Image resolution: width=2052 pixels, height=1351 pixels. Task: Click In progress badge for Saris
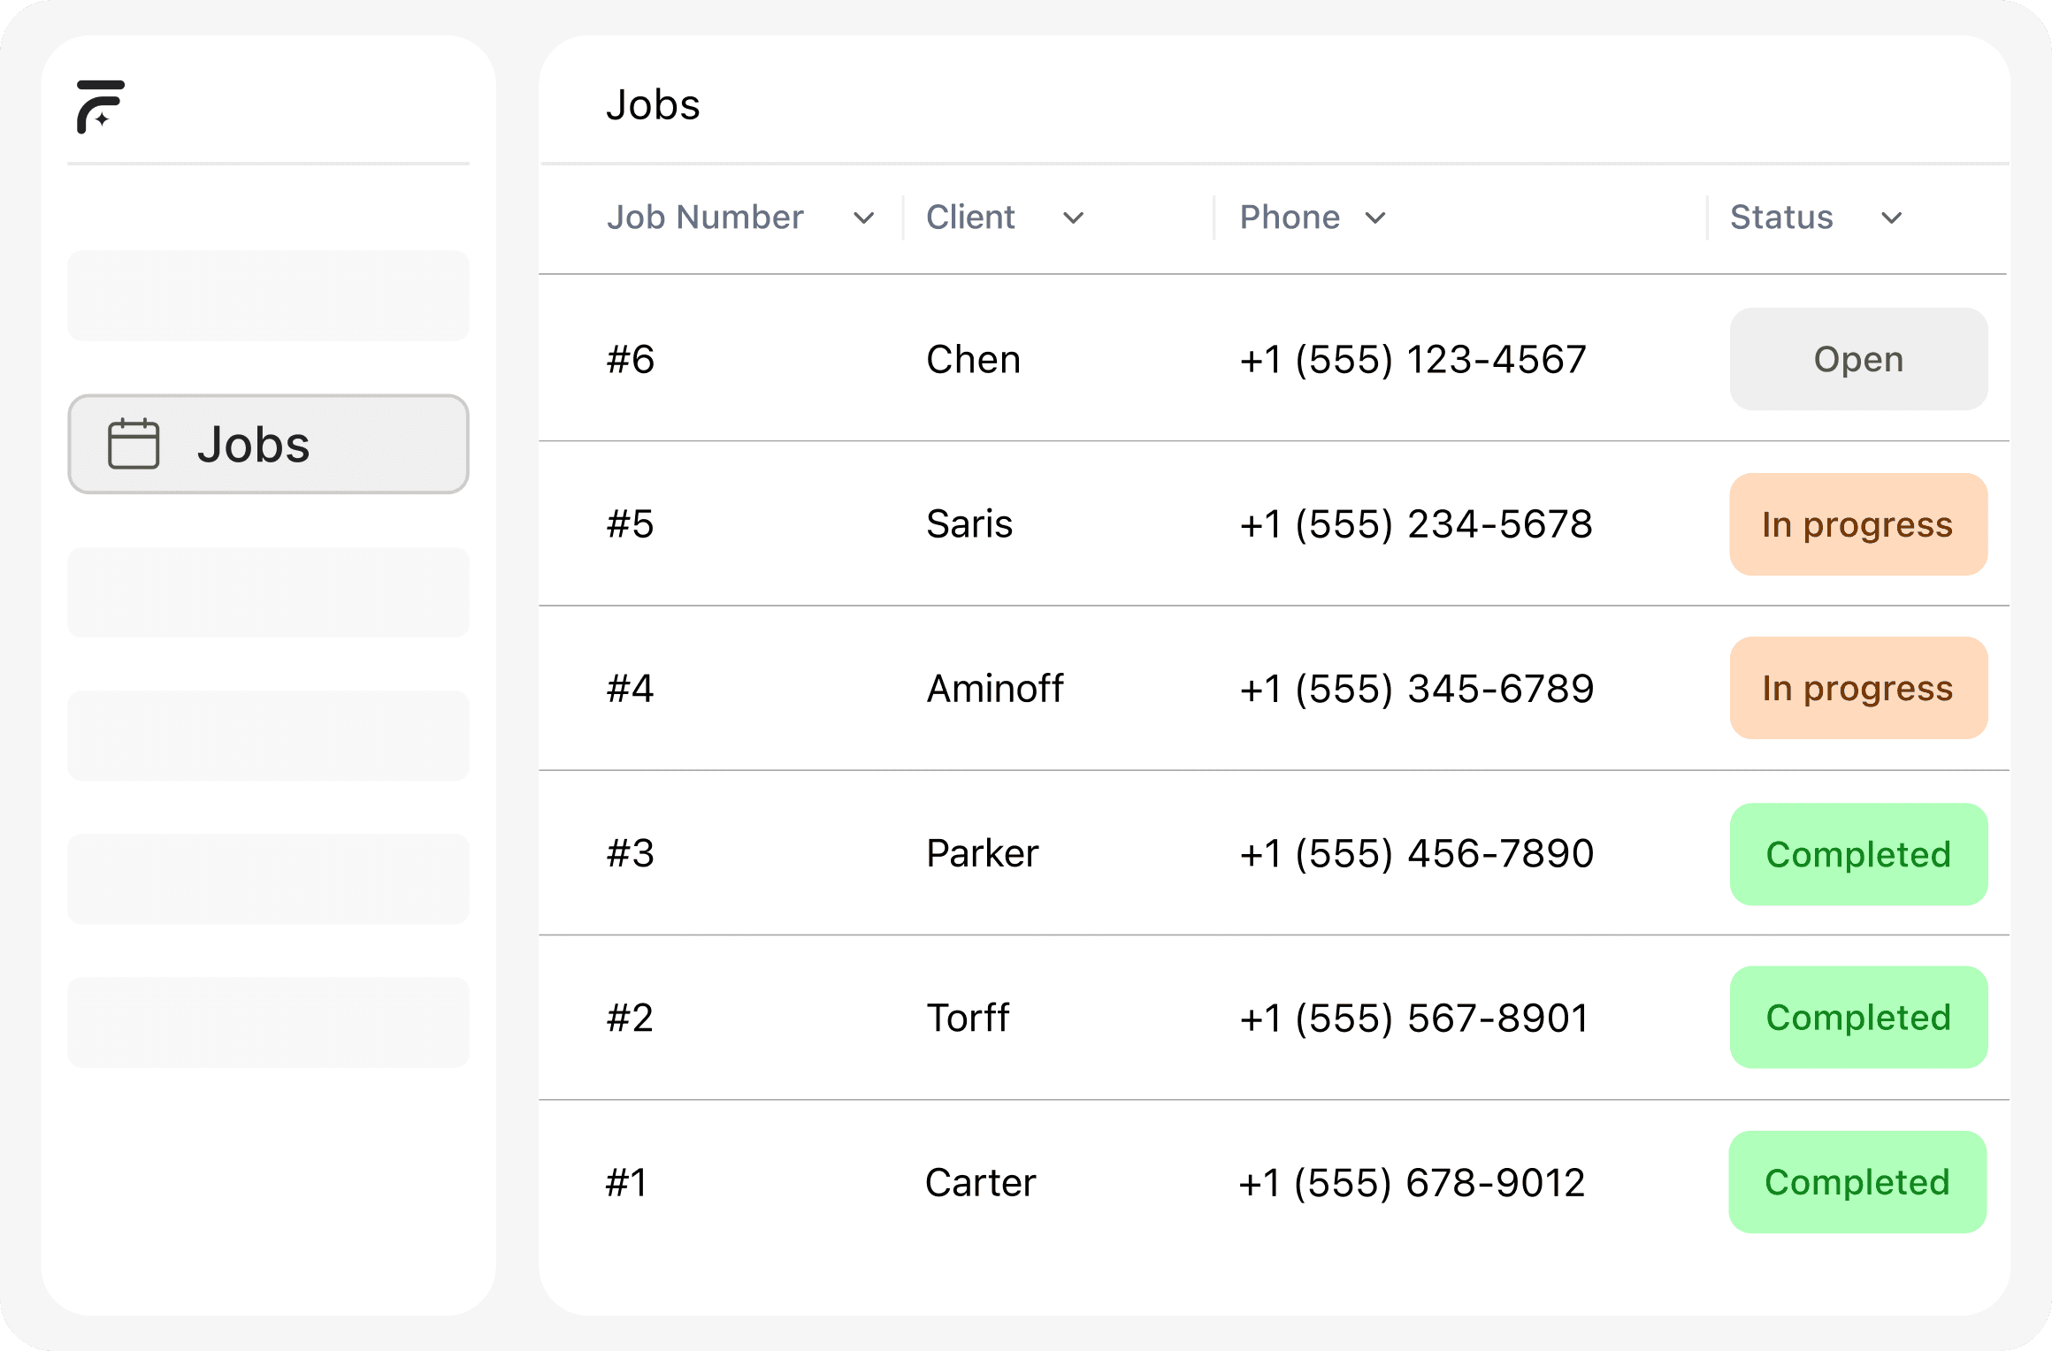[1858, 524]
